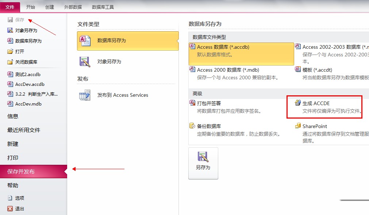The width and height of the screenshot is (369, 215).
Task: Click the 打包并签署 icon
Action: 192,103
